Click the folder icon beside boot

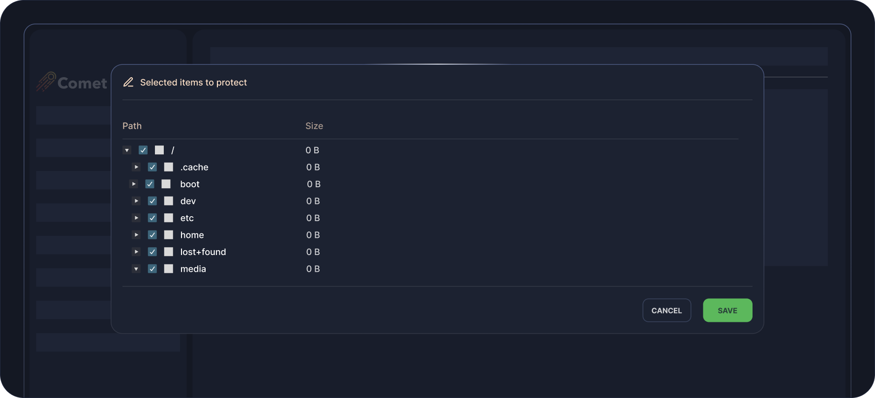click(166, 184)
